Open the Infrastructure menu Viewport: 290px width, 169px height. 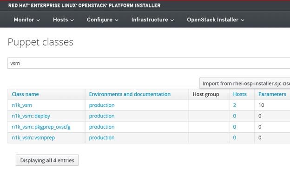coord(152,20)
